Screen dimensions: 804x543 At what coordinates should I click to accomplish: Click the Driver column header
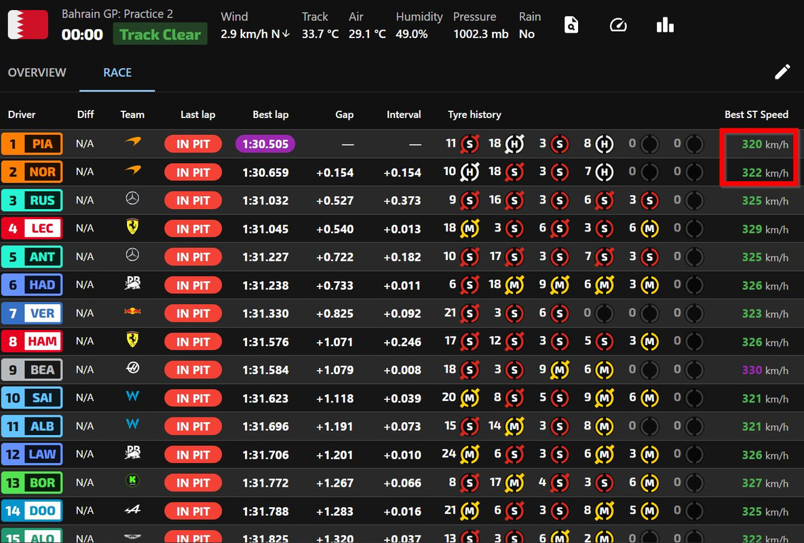point(22,114)
